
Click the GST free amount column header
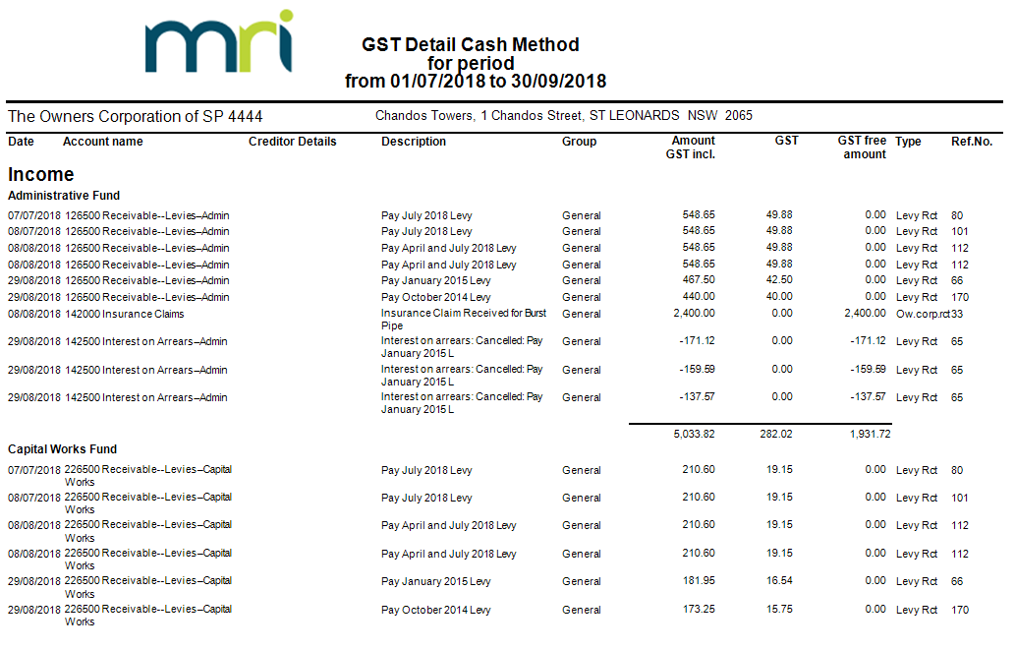pyautogui.click(x=862, y=148)
